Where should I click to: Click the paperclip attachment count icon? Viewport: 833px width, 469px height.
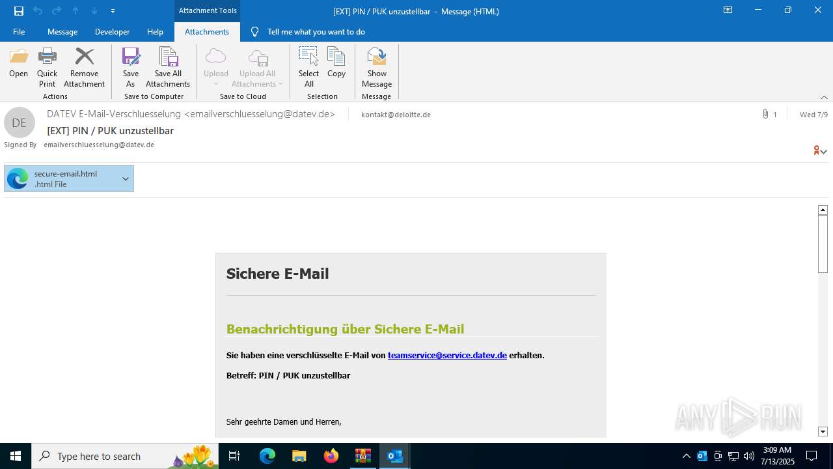[x=765, y=114]
